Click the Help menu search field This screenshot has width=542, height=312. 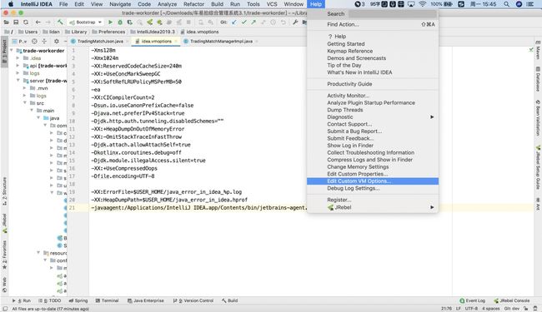[393, 14]
